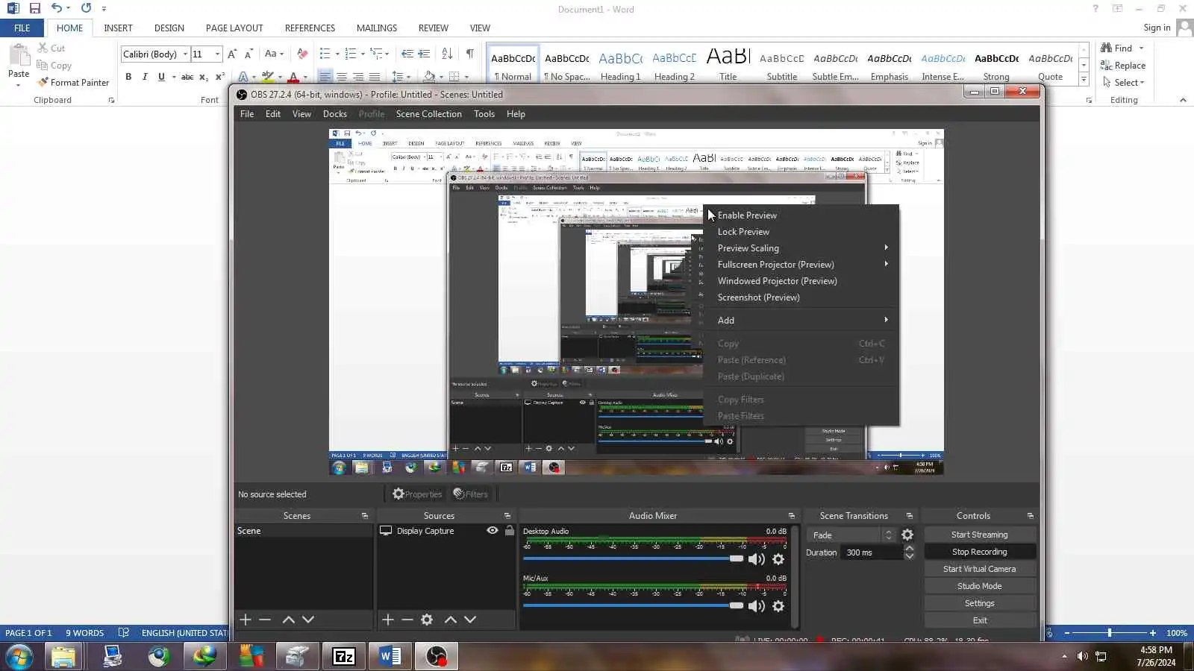
Task: Click the volume icon in system tray
Action: coord(1083,656)
